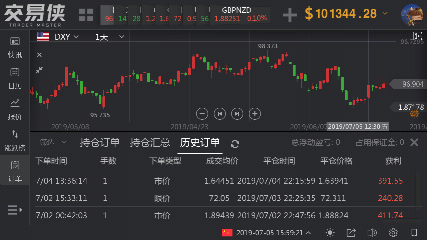Expand the 筛选 filter dropdown

(53, 142)
